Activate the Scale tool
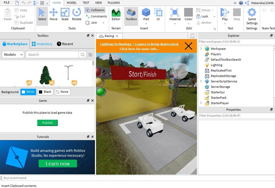The image size is (275, 188). tap(65, 15)
